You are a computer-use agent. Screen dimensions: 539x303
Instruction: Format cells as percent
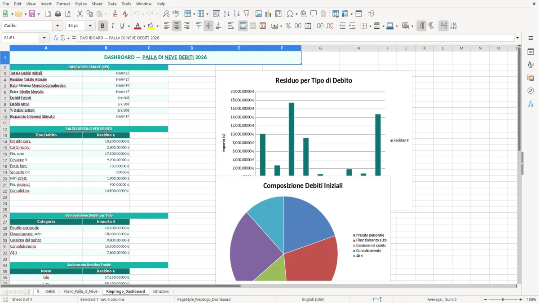tap(288, 26)
